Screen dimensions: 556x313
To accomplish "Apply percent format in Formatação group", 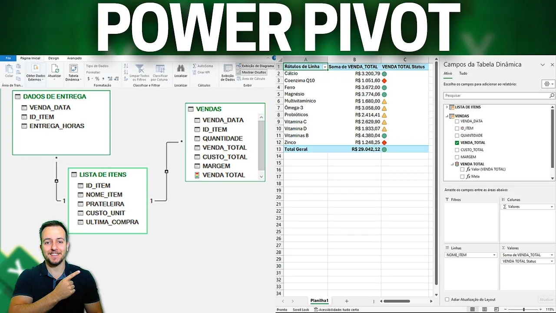I will tap(97, 79).
